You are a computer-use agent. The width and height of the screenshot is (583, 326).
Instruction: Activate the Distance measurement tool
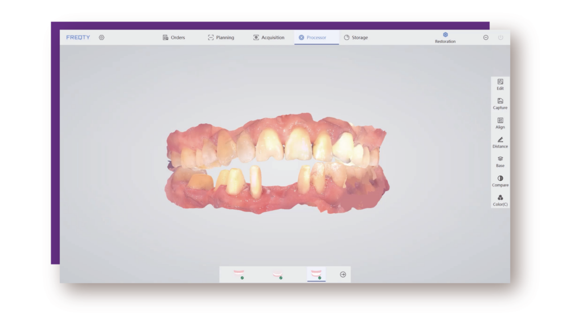[x=500, y=142]
